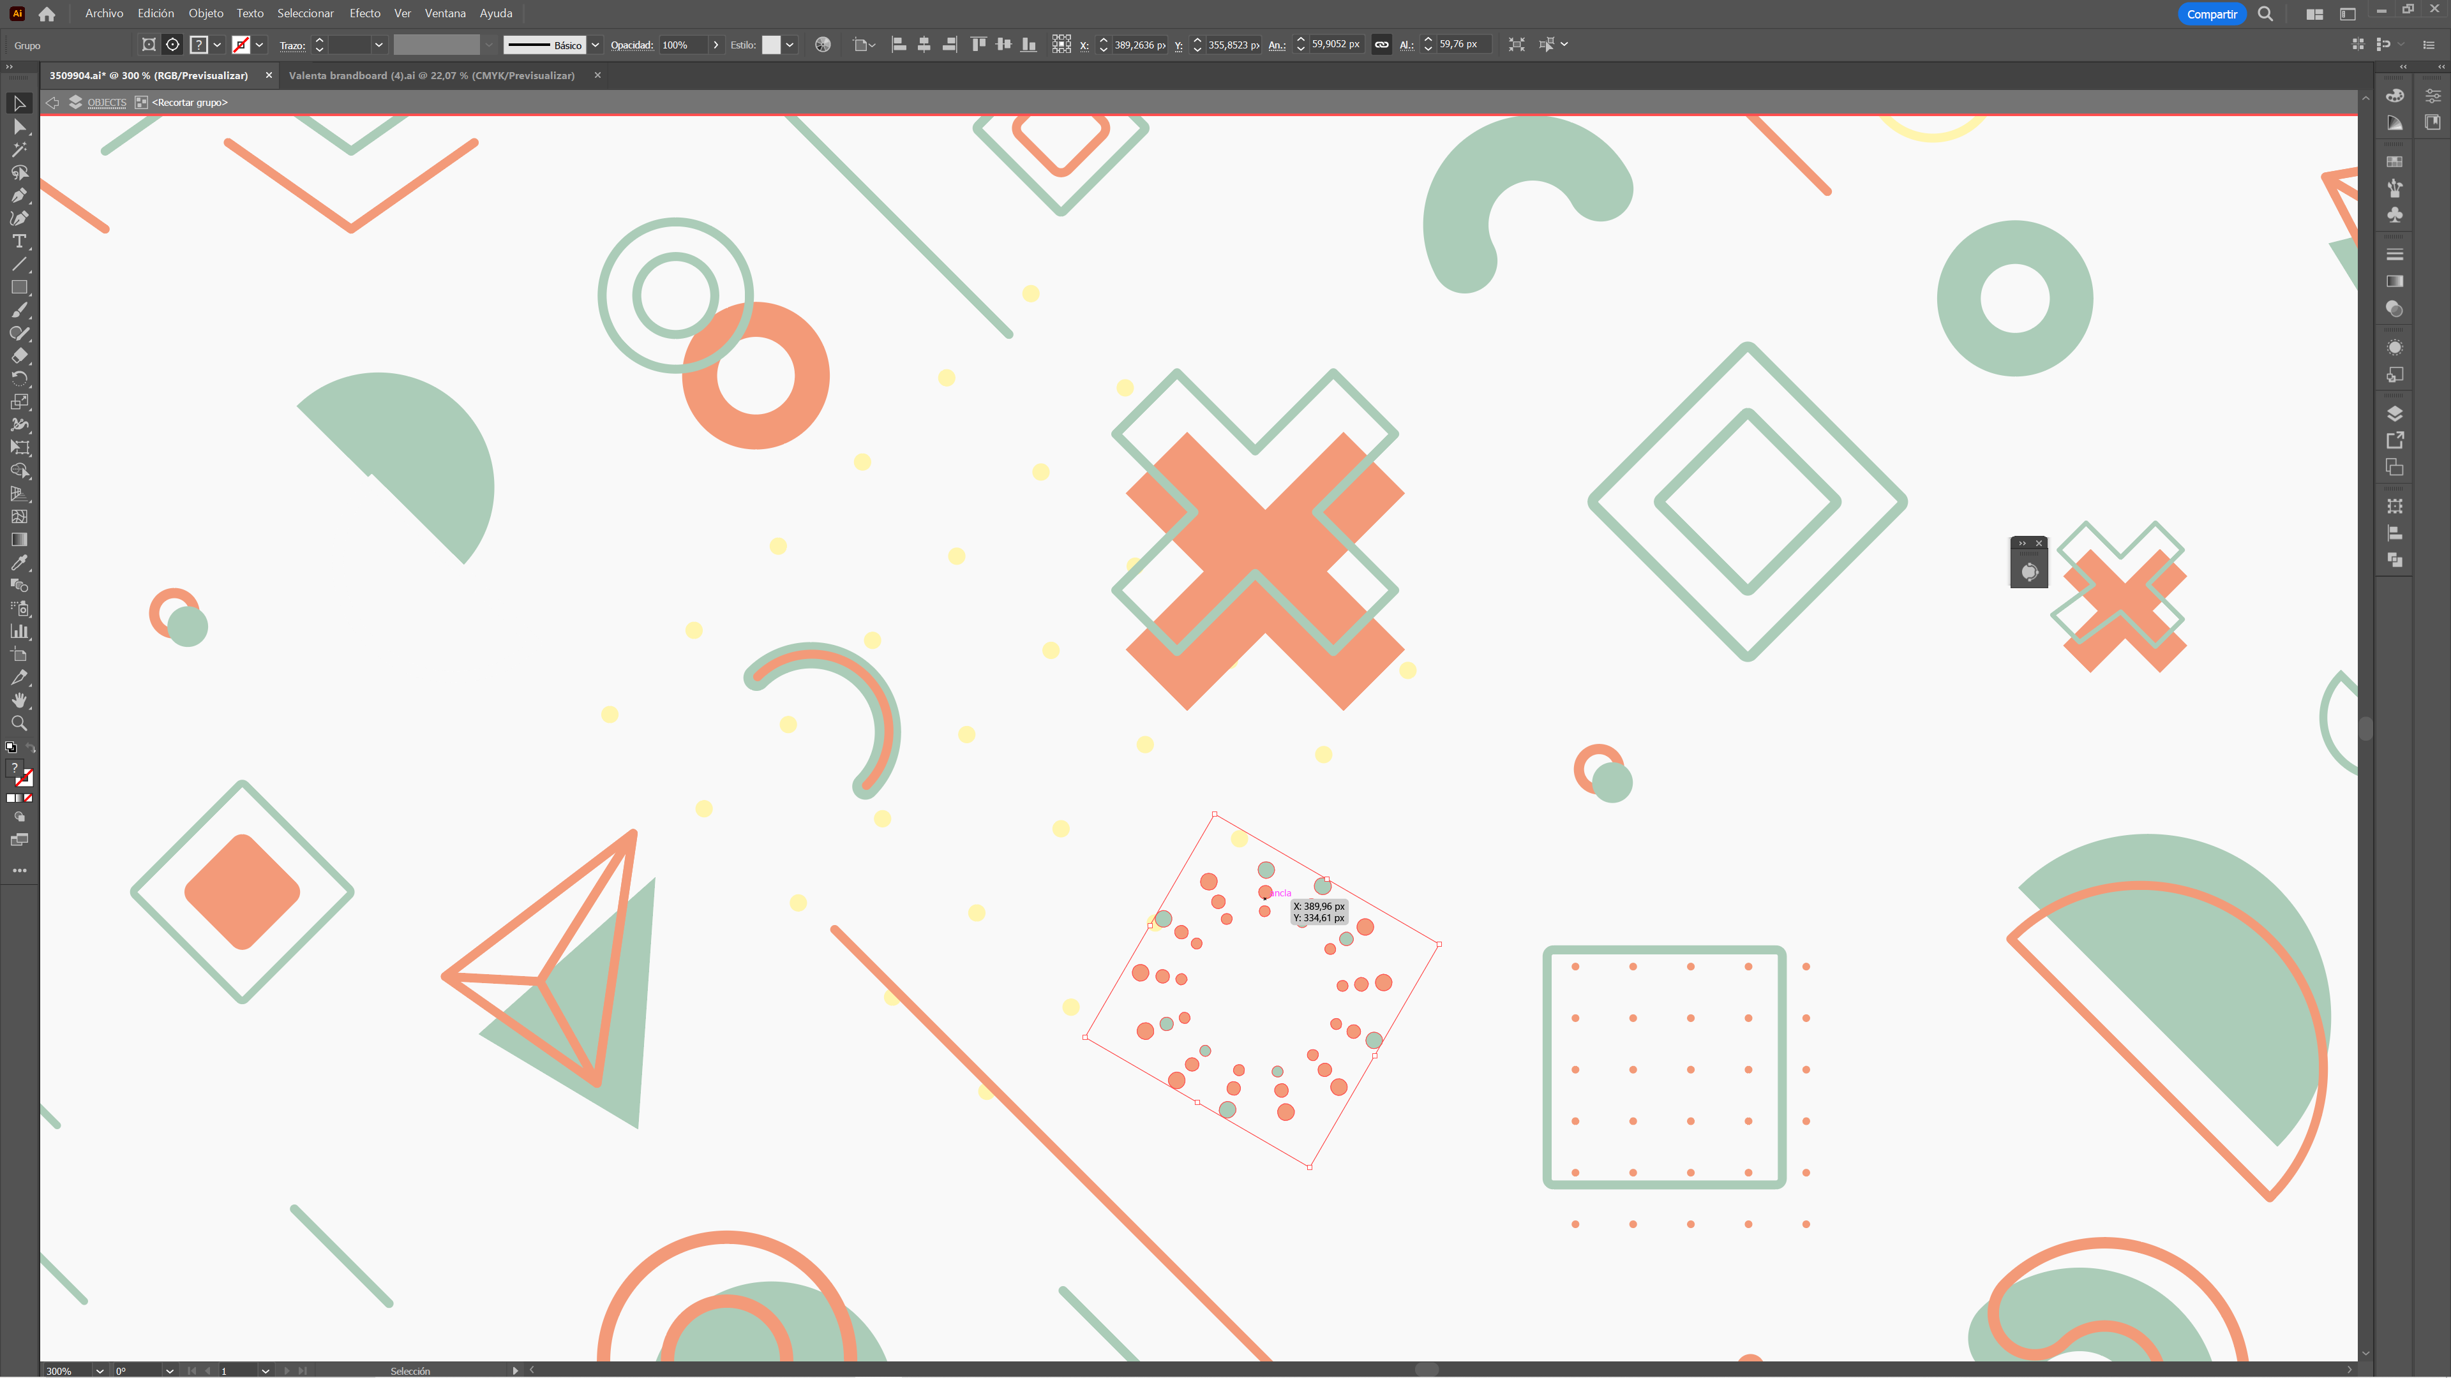Select the Shape Builder tool
This screenshot has width=2451, height=1378.
[19, 471]
